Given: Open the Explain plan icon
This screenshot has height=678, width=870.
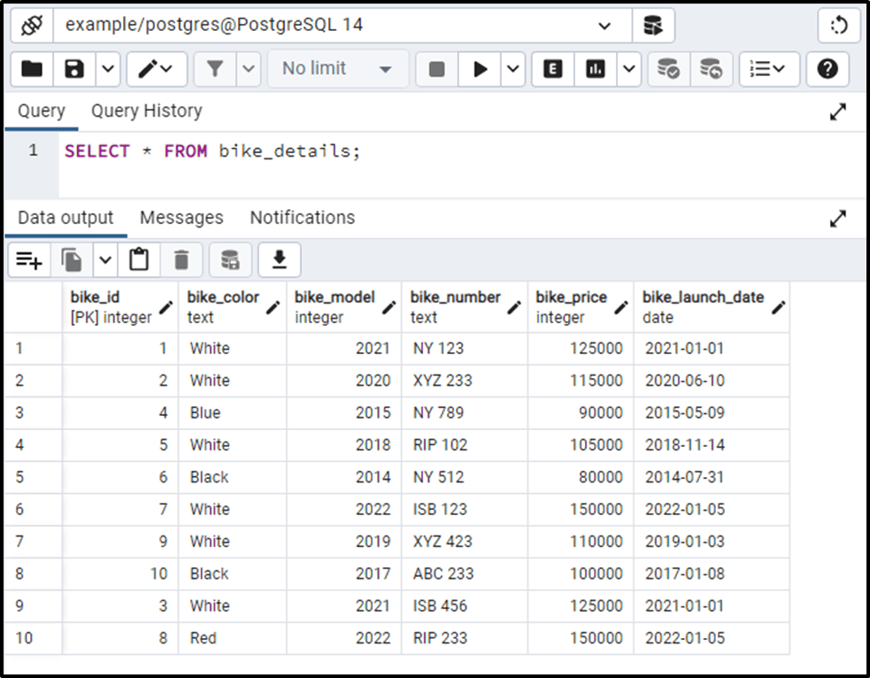Looking at the screenshot, I should (551, 69).
